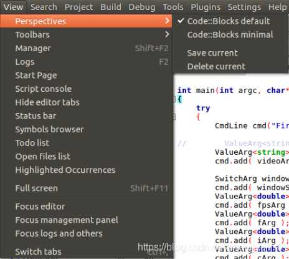Switch to Code::Blocks minimal perspective
This screenshot has height=259, width=289.
tap(230, 34)
